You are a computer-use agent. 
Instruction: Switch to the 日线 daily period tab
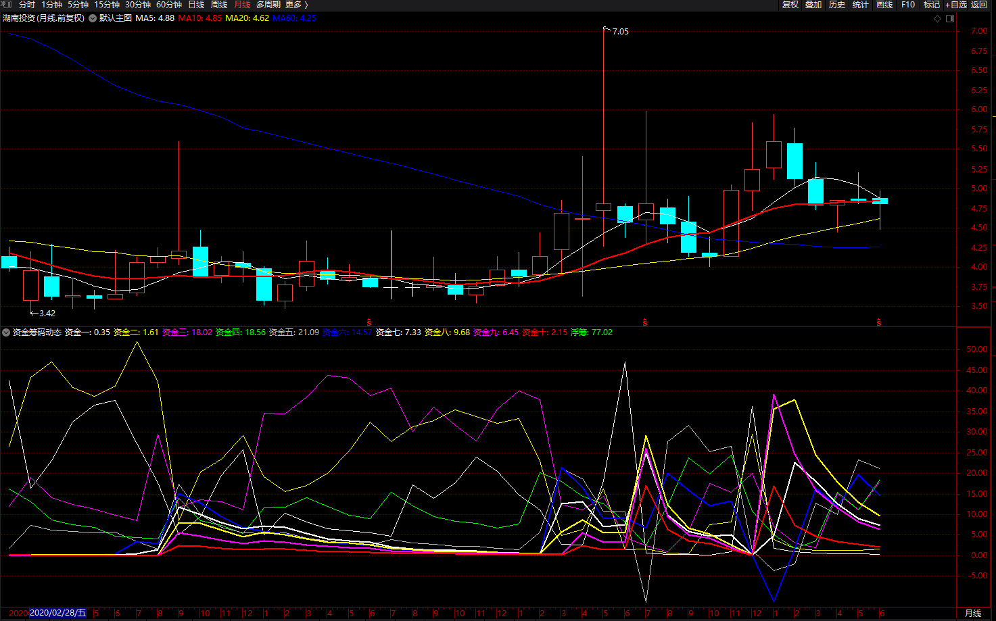point(196,5)
